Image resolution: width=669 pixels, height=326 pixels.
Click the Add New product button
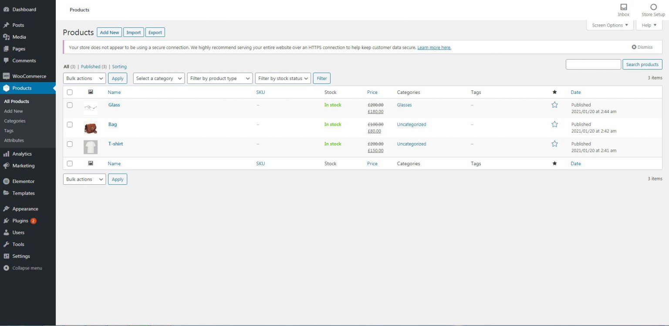[x=109, y=33]
